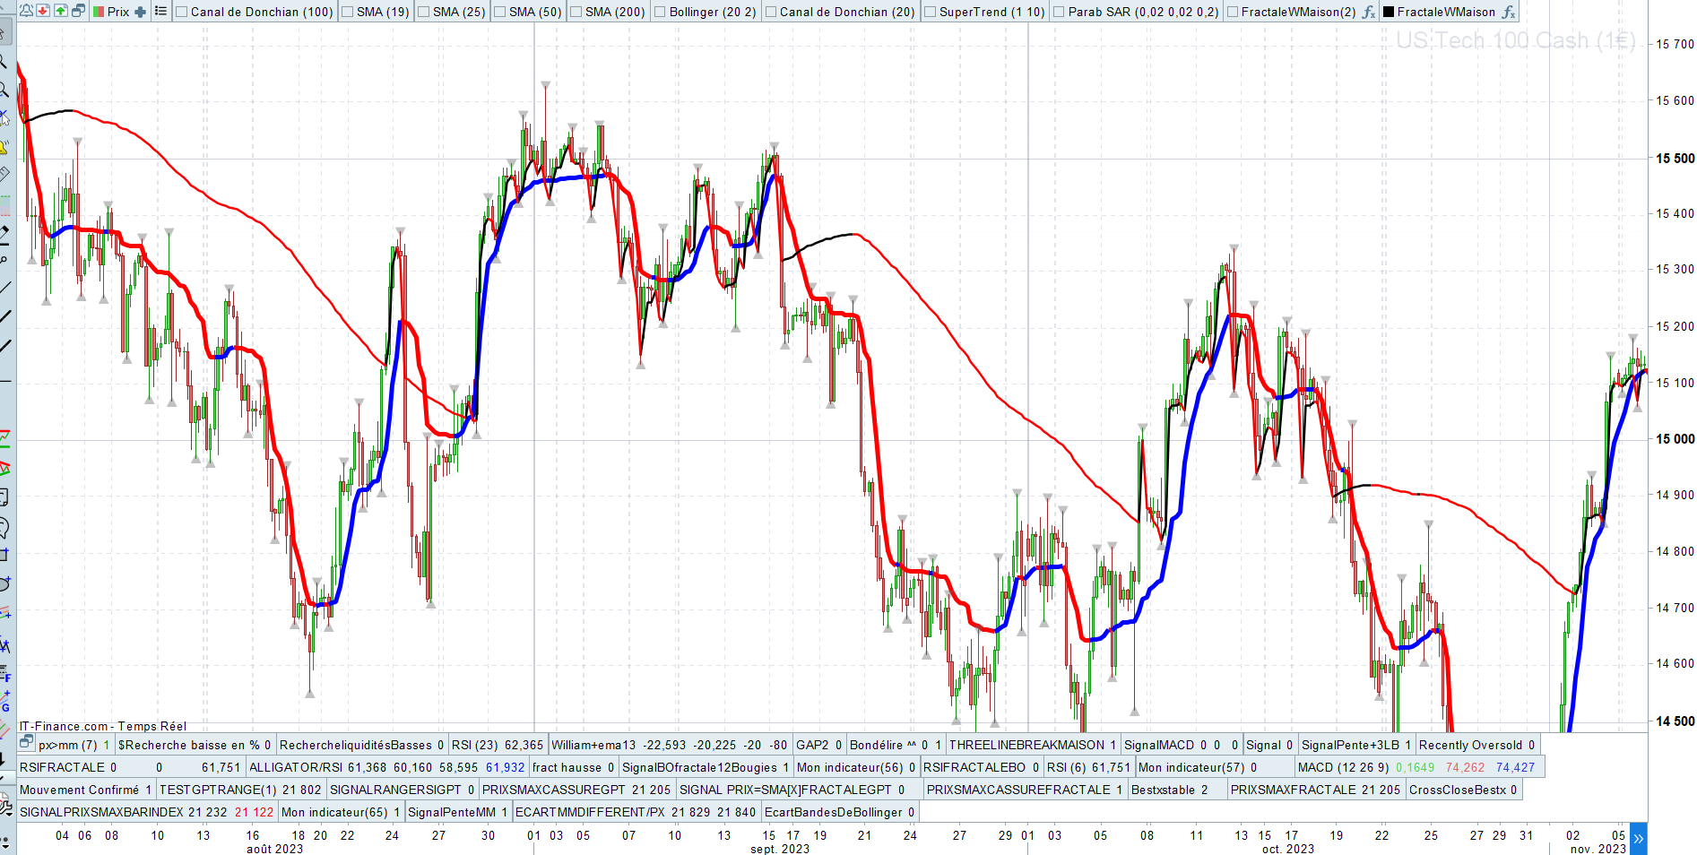Screen dimensions: 1697x855
Task: Select the px>mm (7) indicator label
Action: 67,745
